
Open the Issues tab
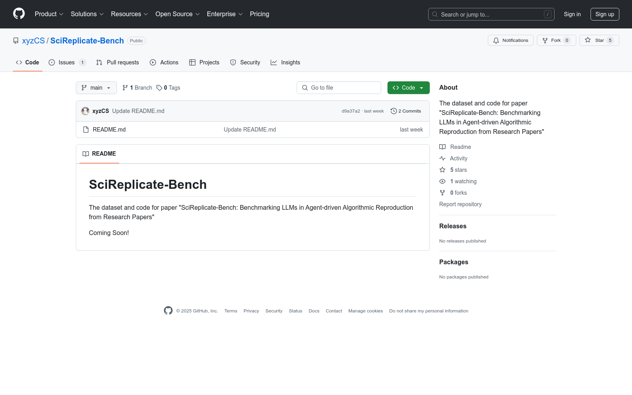click(67, 62)
